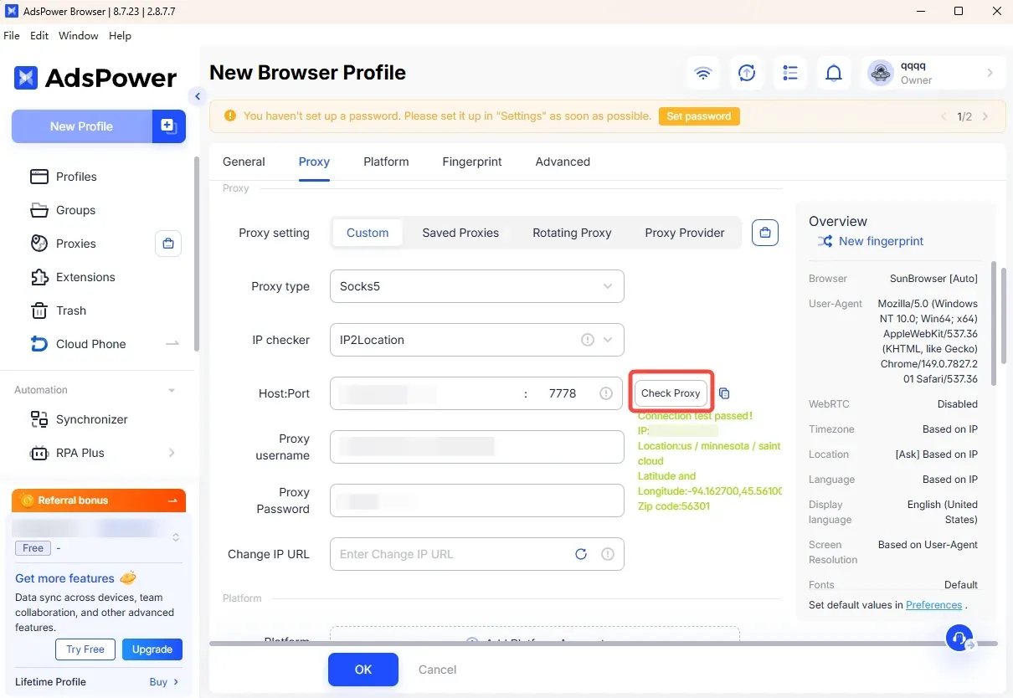Click the Check Proxy button
Viewport: 1013px width, 698px height.
[671, 393]
